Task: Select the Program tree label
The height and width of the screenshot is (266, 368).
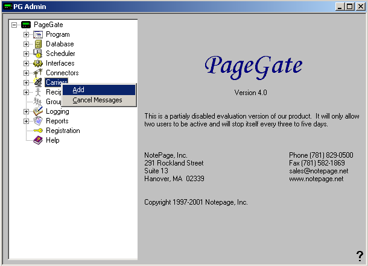Action: coord(58,34)
